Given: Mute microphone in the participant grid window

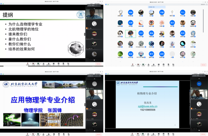Looking at the screenshot, I should point(133,64).
